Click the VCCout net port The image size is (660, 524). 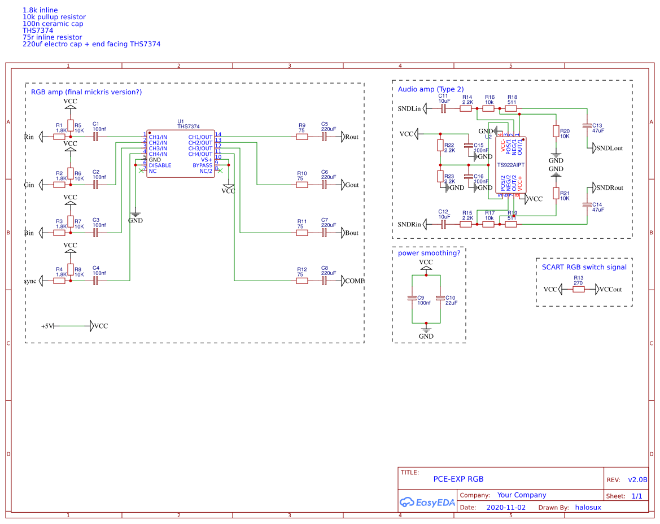point(610,289)
